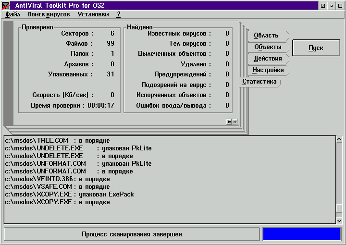The height and width of the screenshot is (245, 346).
Task: Click the log scrollbar thumb
Action: 339,208
